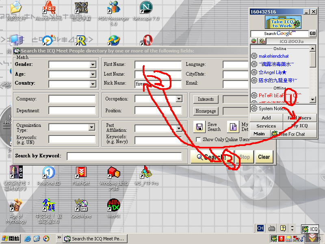This screenshot has width=325, height=244.
Task: Click the GO button beside Google search
Action: tap(312, 33)
